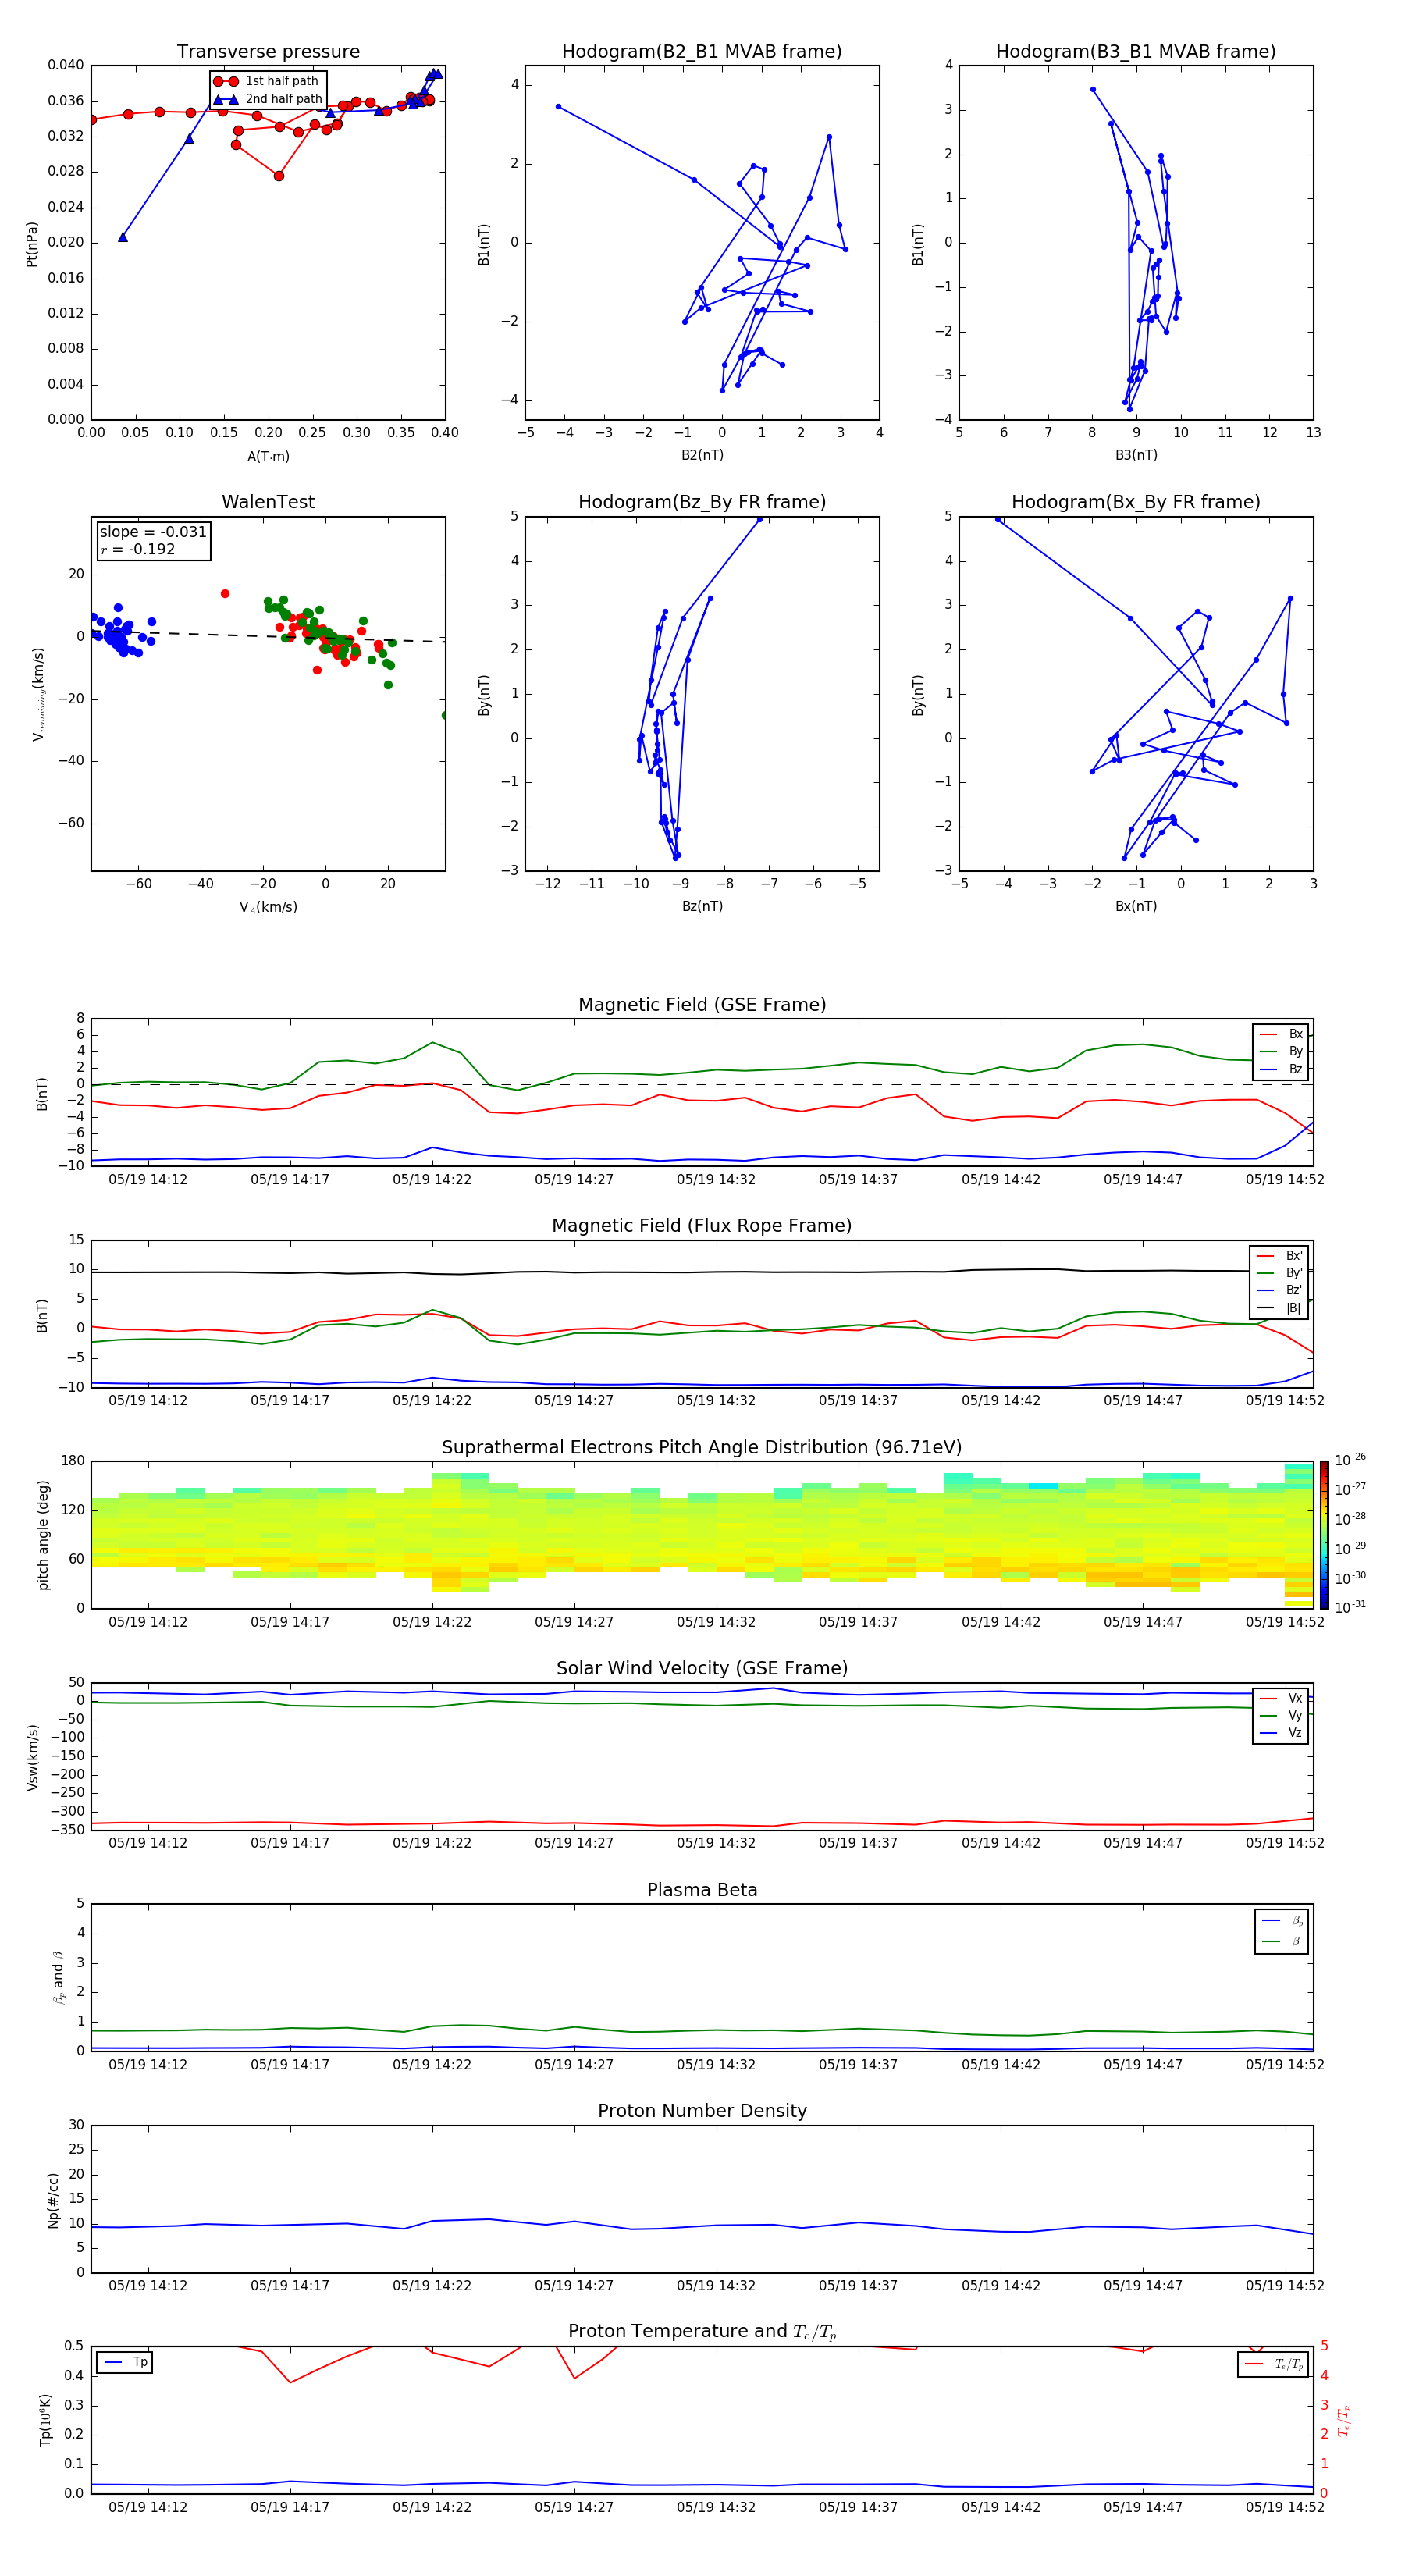The width and height of the screenshot is (1405, 2576).
Task: Click the Vz legend entry in velocity plot
Action: [1282, 1733]
